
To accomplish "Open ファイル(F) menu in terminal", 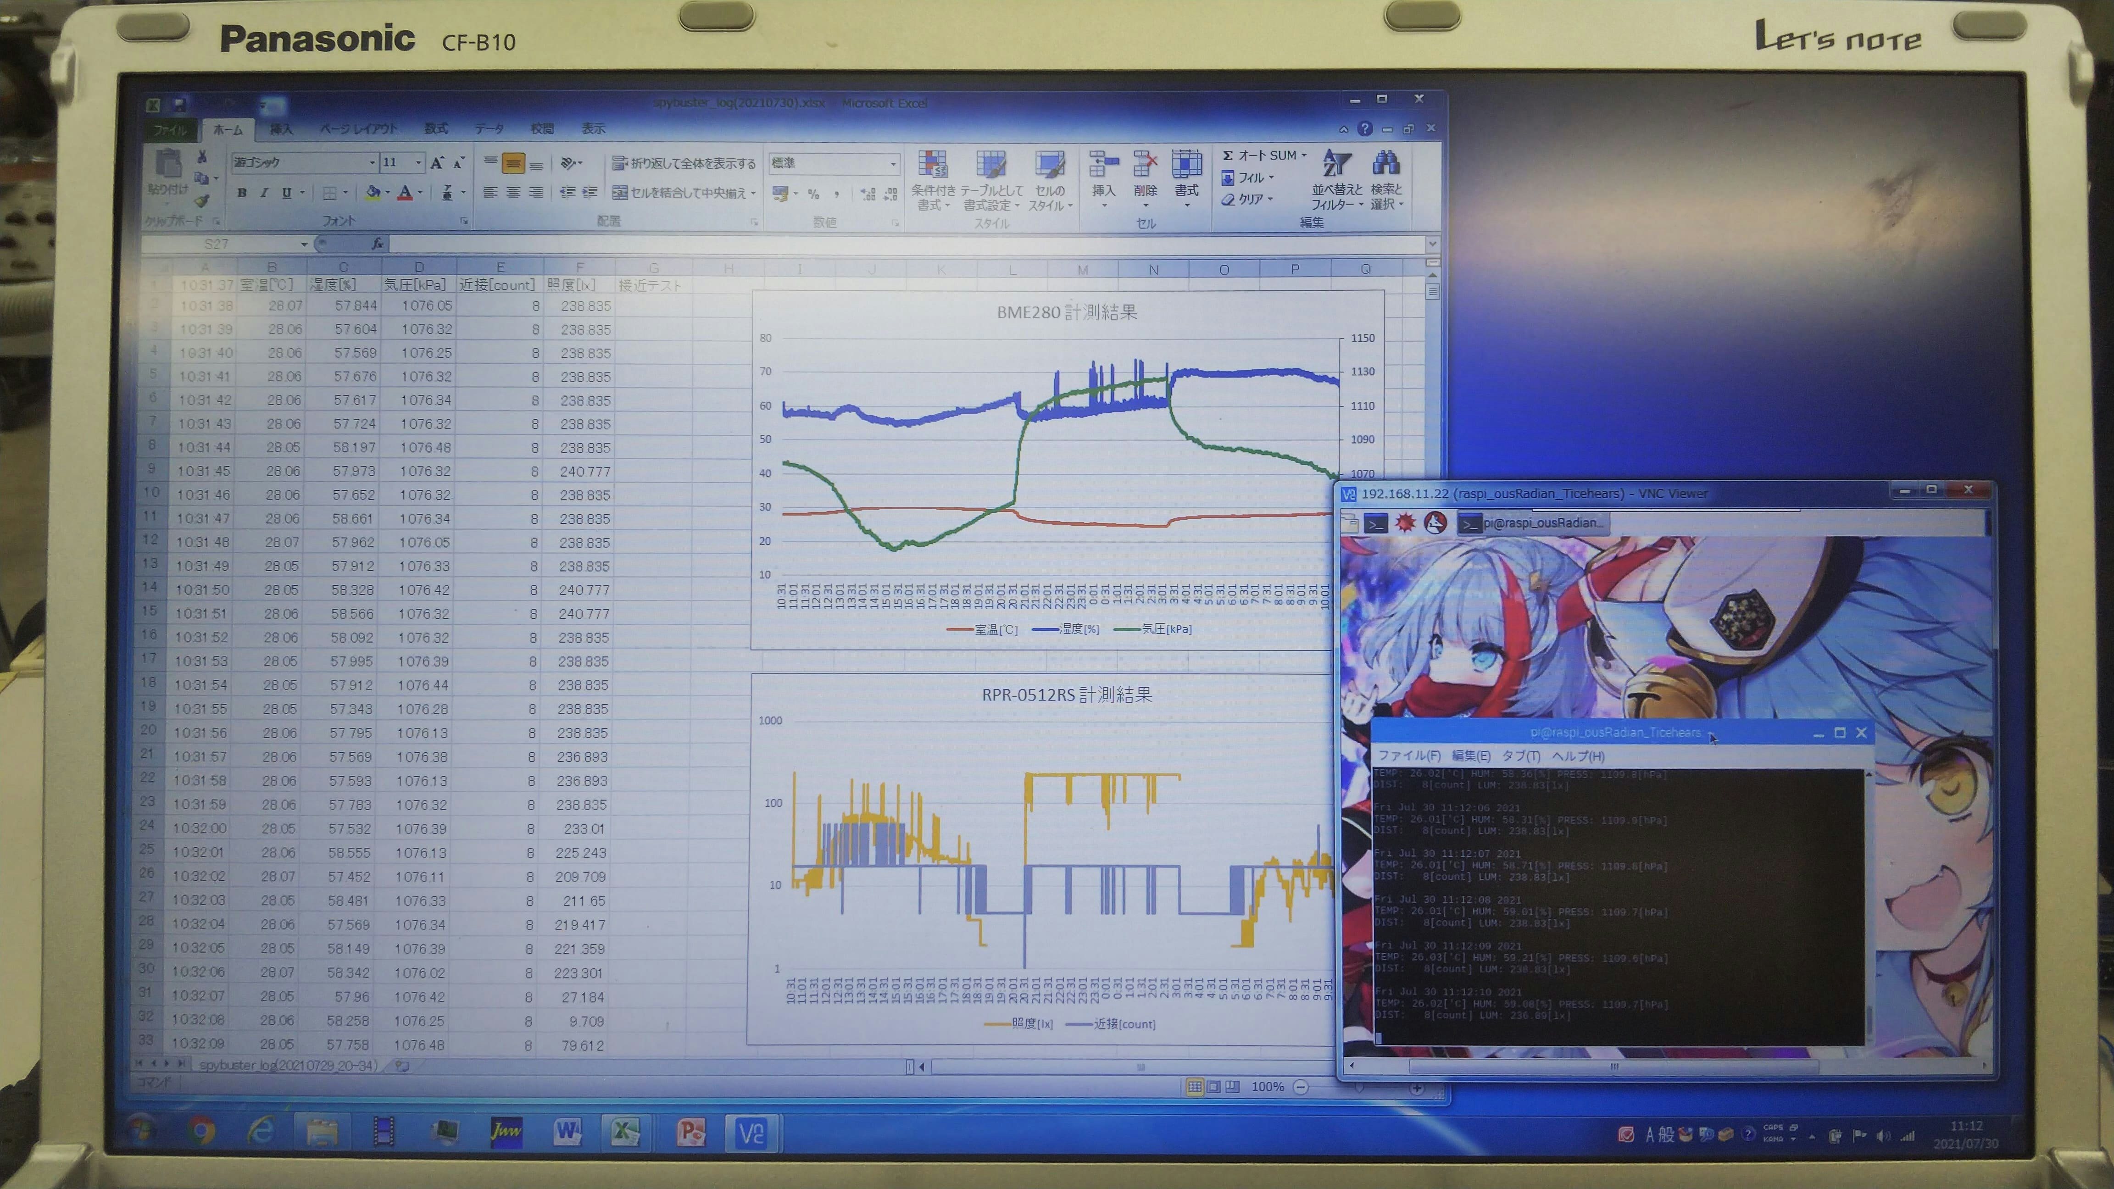I will pos(1408,755).
